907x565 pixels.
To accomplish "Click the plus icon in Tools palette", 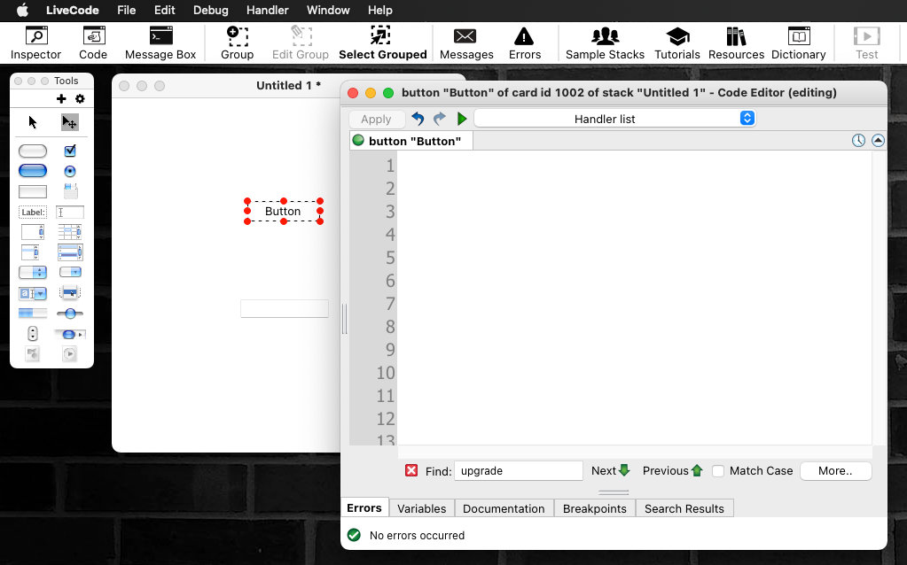I will coord(61,99).
